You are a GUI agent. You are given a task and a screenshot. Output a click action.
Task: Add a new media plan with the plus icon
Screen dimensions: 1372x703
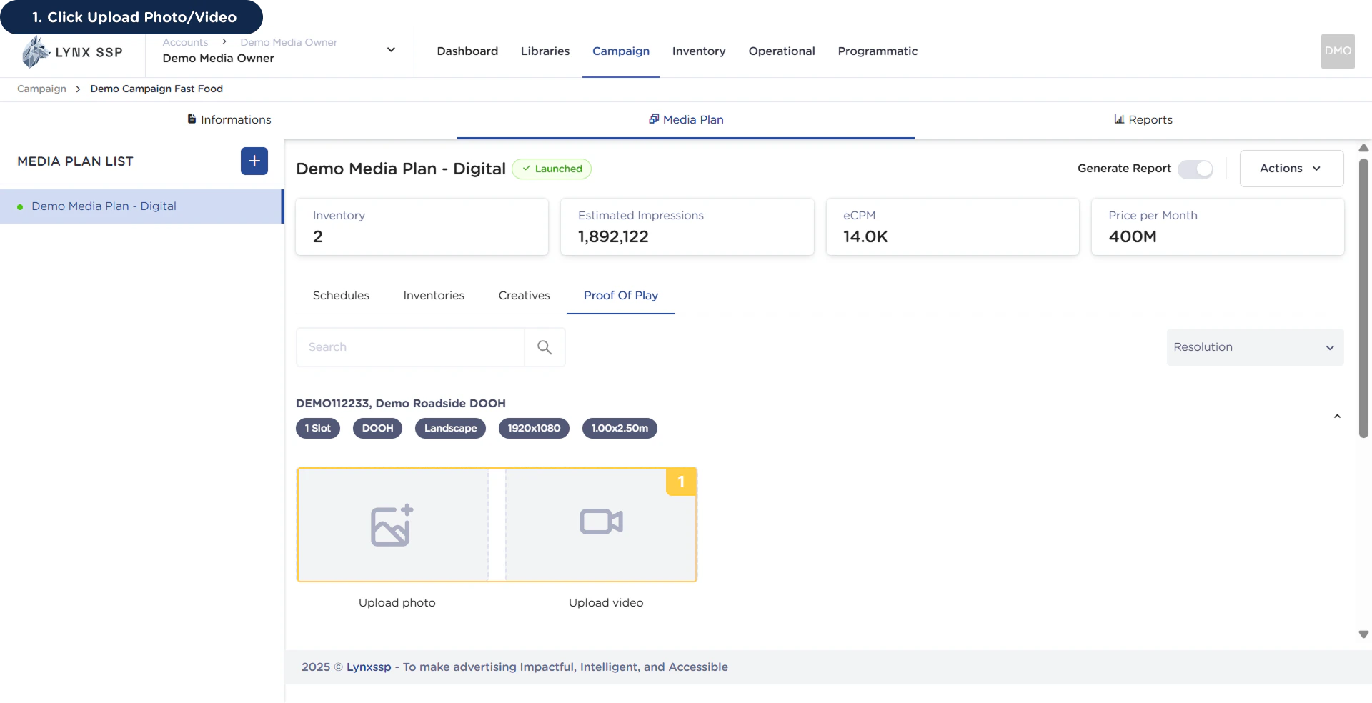254,161
